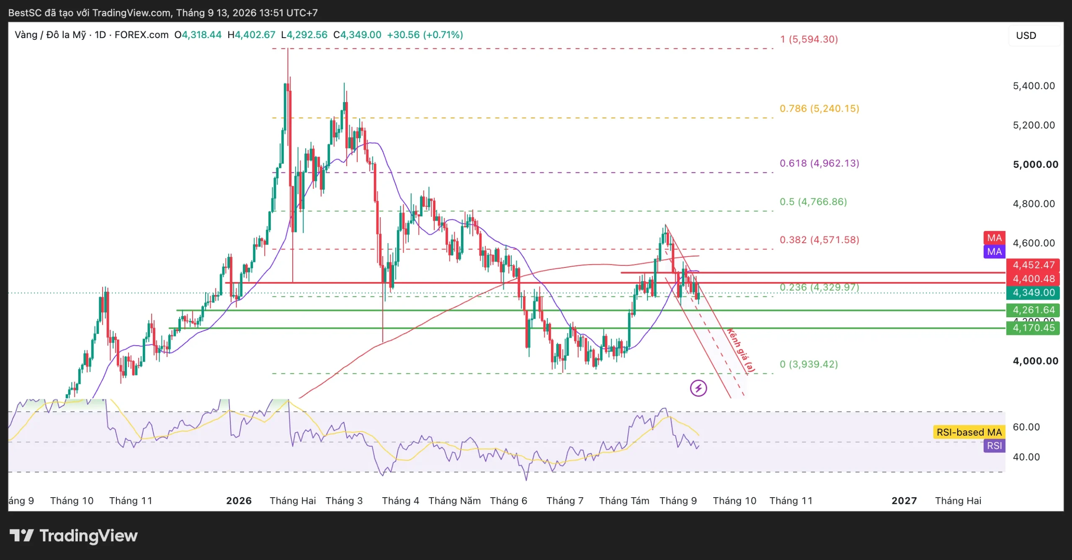Click the 1D timeframe in the chart header

[100, 35]
